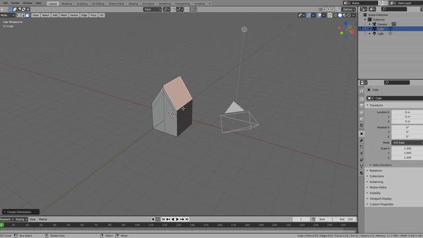
Task: Open the Vertex menu
Action: tap(74, 15)
